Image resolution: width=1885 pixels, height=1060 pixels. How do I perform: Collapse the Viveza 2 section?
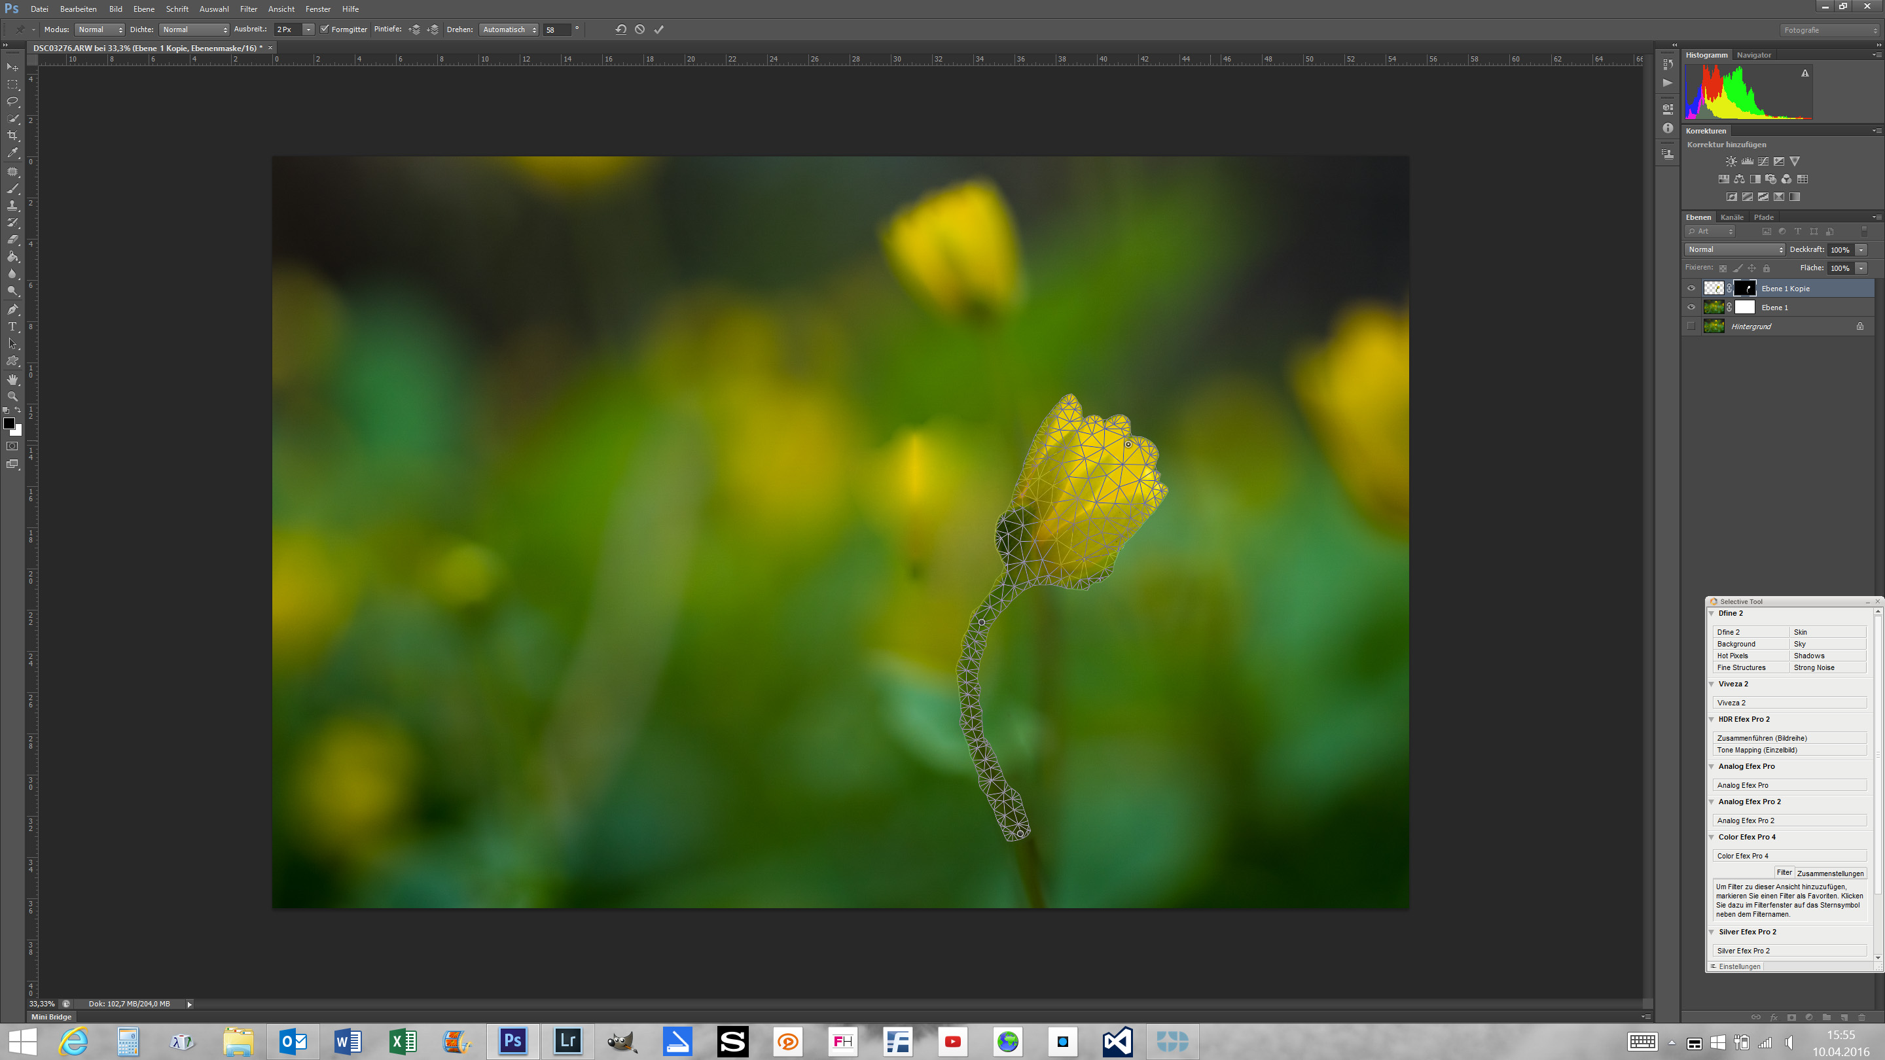click(1712, 684)
